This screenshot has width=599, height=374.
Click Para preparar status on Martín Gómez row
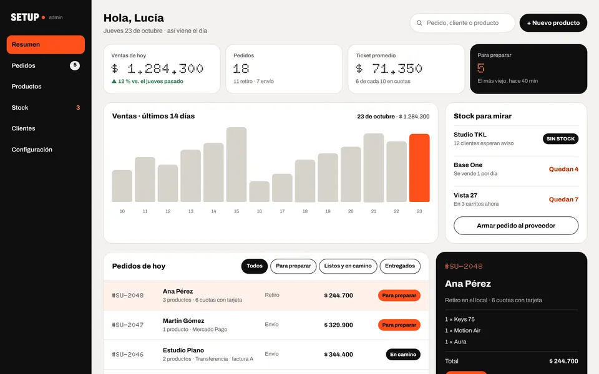399,325
